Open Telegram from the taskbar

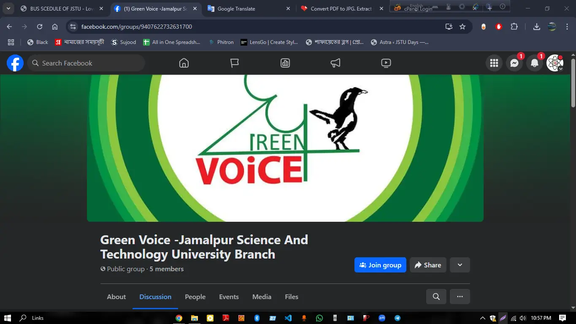point(398,318)
